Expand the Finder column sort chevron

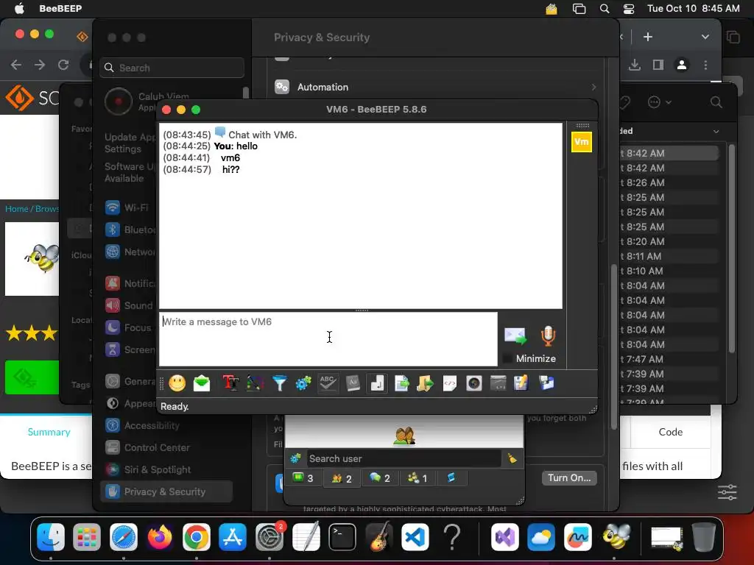point(716,131)
